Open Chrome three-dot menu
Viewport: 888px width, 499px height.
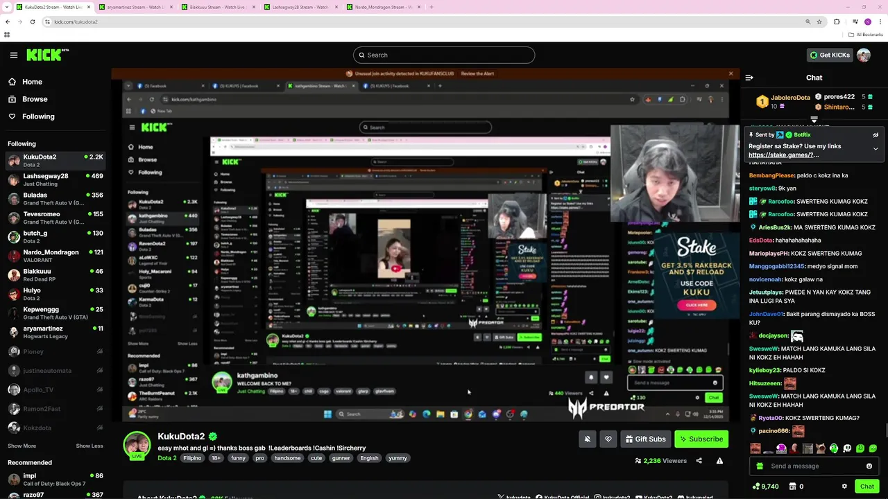coord(881,21)
